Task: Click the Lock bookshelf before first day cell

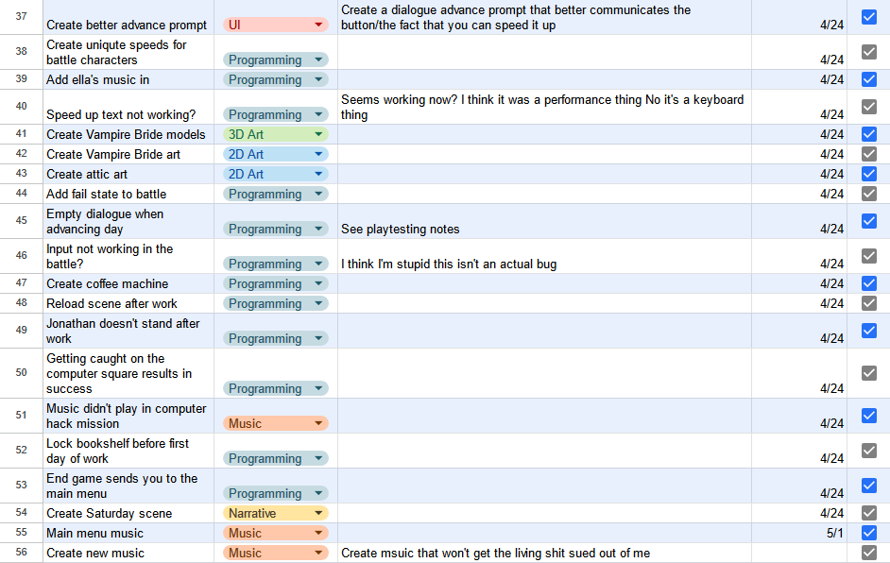Action: [x=128, y=451]
